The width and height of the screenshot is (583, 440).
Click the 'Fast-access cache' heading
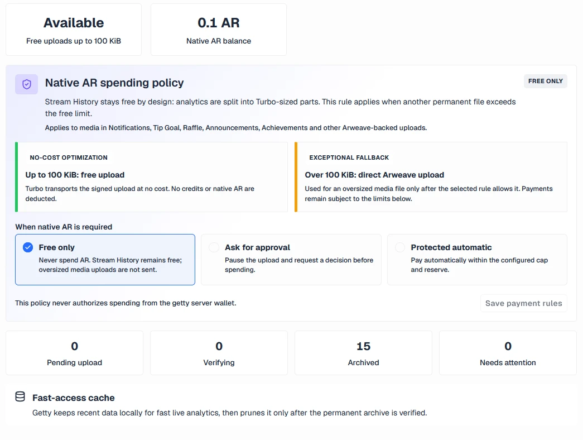tap(74, 398)
